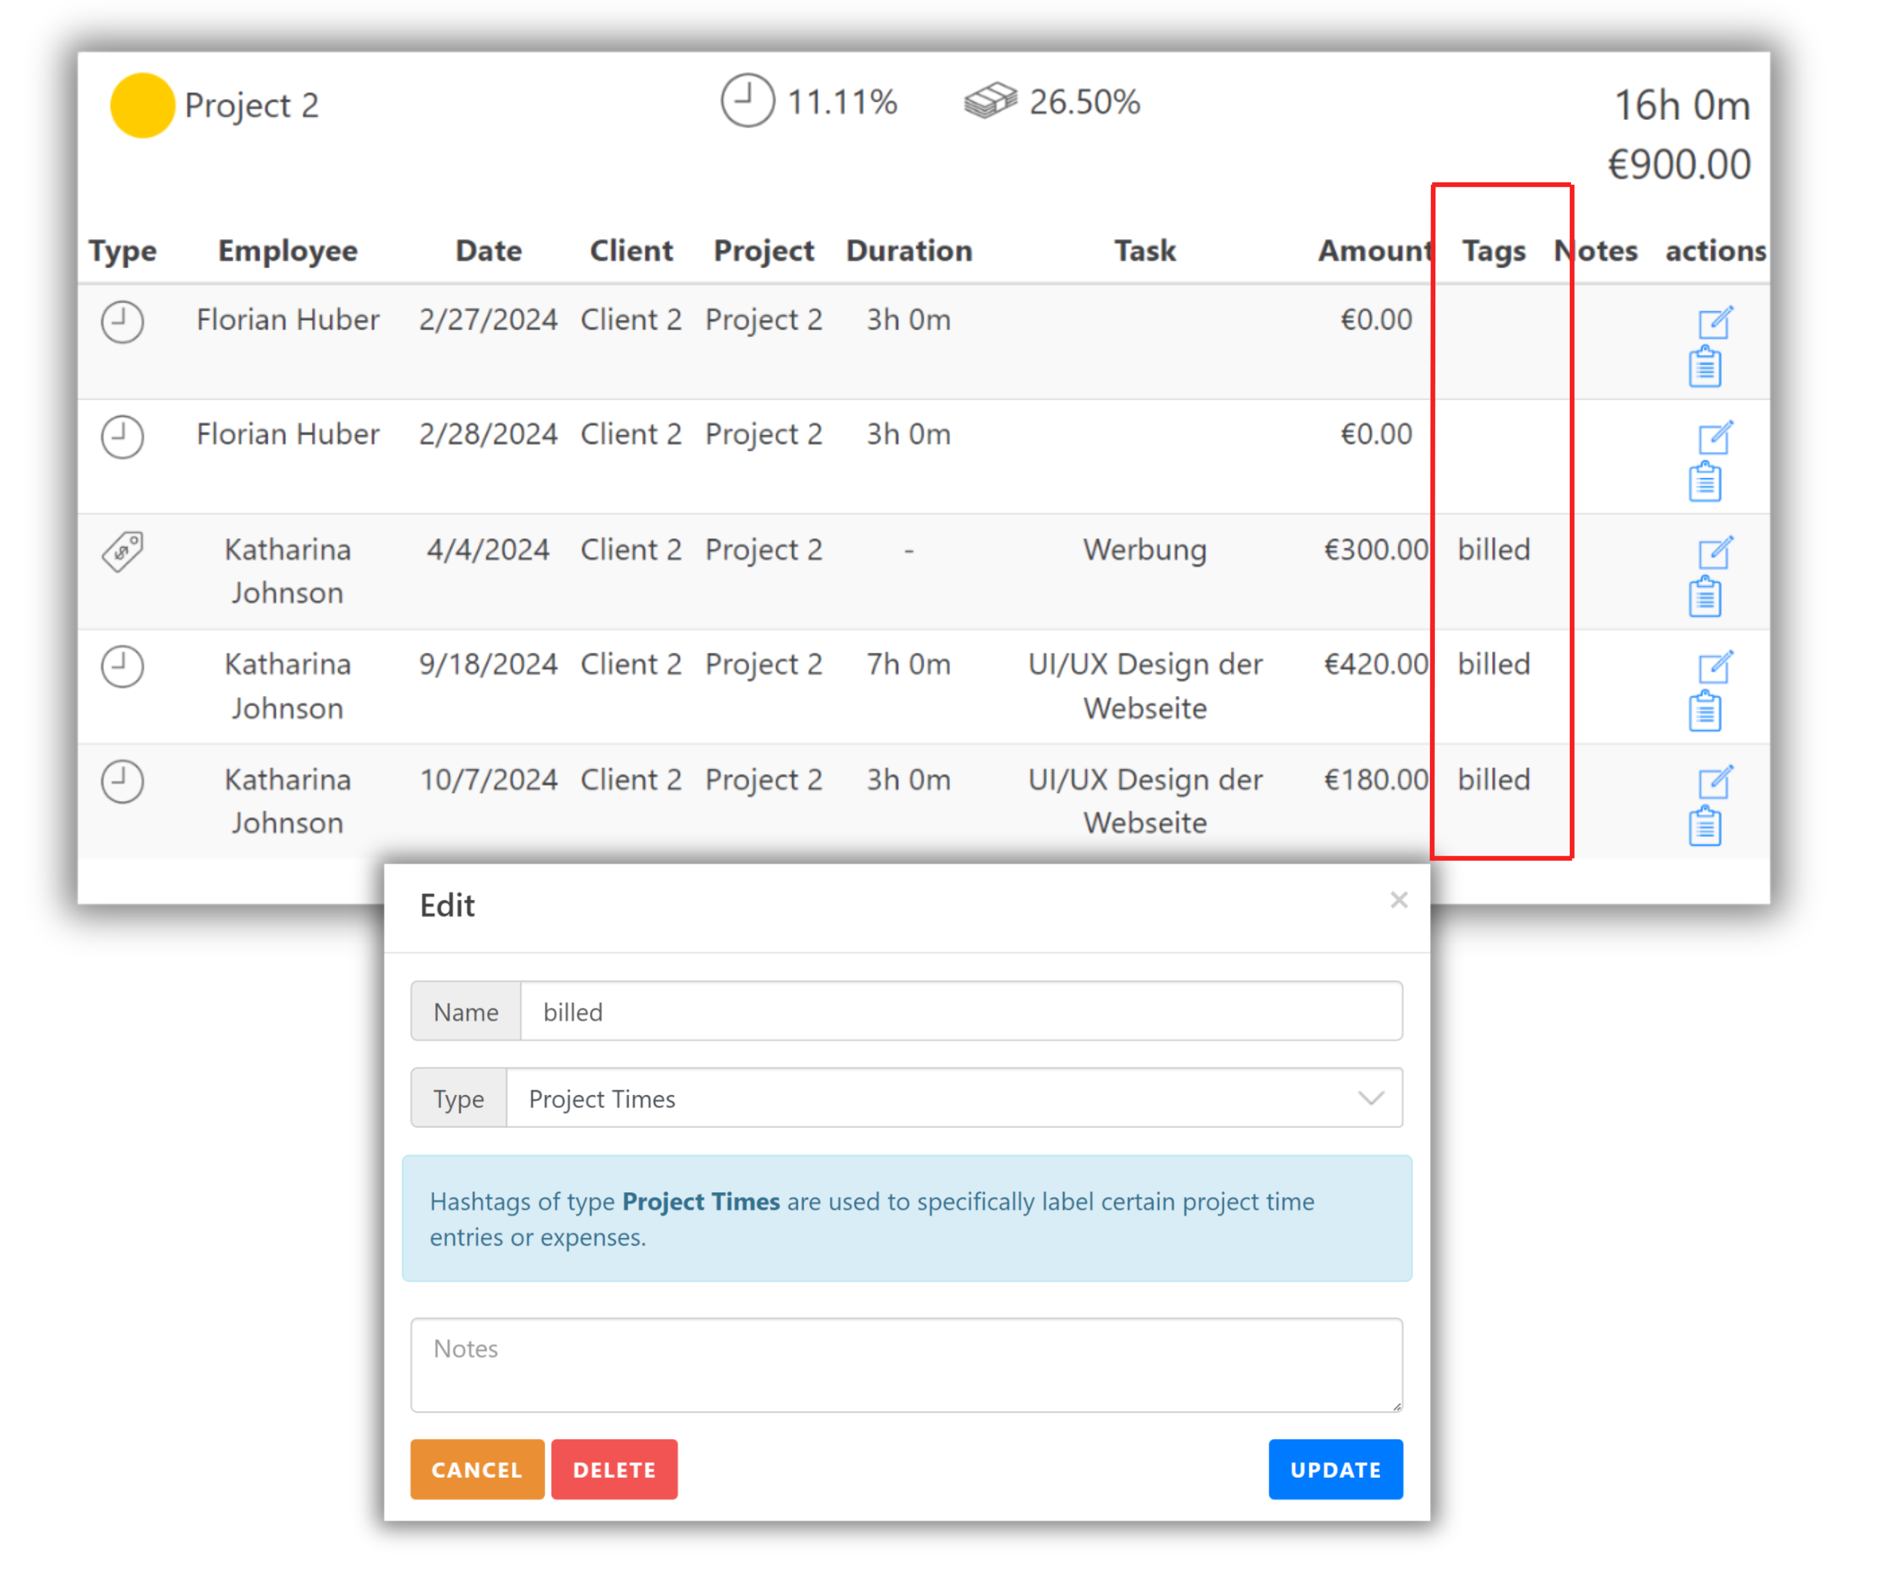Close the Edit dialog with X
Image resolution: width=1901 pixels, height=1584 pixels.
pos(1398,900)
